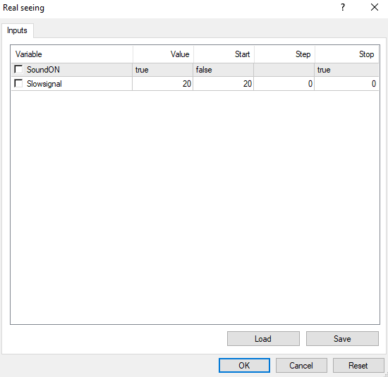This screenshot has width=388, height=377.
Task: Select the SoundON Start cell showing false
Action: click(x=223, y=70)
